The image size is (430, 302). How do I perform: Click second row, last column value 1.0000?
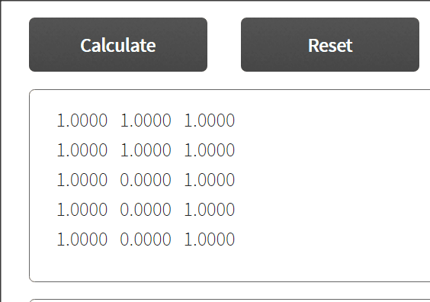tap(209, 150)
